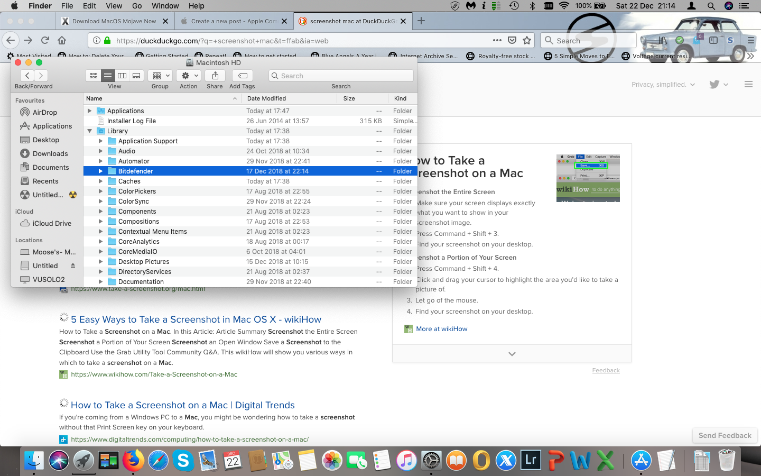Open the Royalty-free stock bookmark
This screenshot has width=761, height=476.
pyautogui.click(x=501, y=56)
